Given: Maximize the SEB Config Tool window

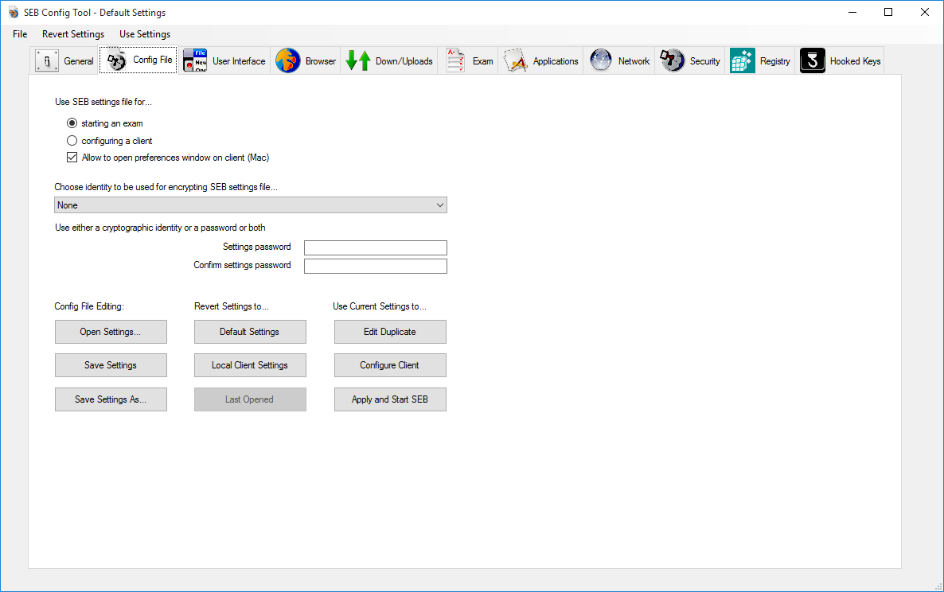Looking at the screenshot, I should coord(888,12).
